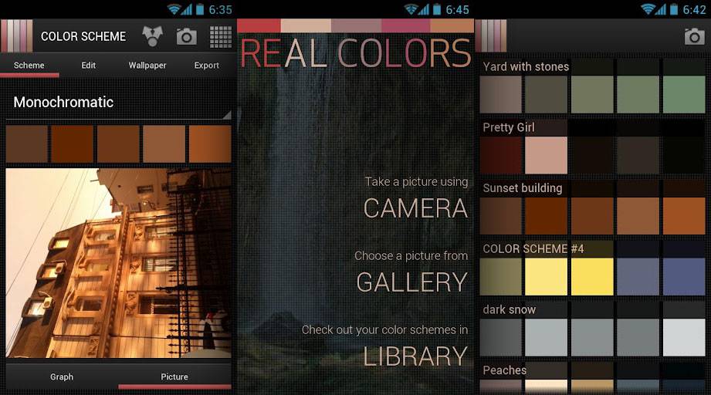711x395 pixels.
Task: Select dark red swatch in Pretty Girl row
Action: [x=500, y=155]
